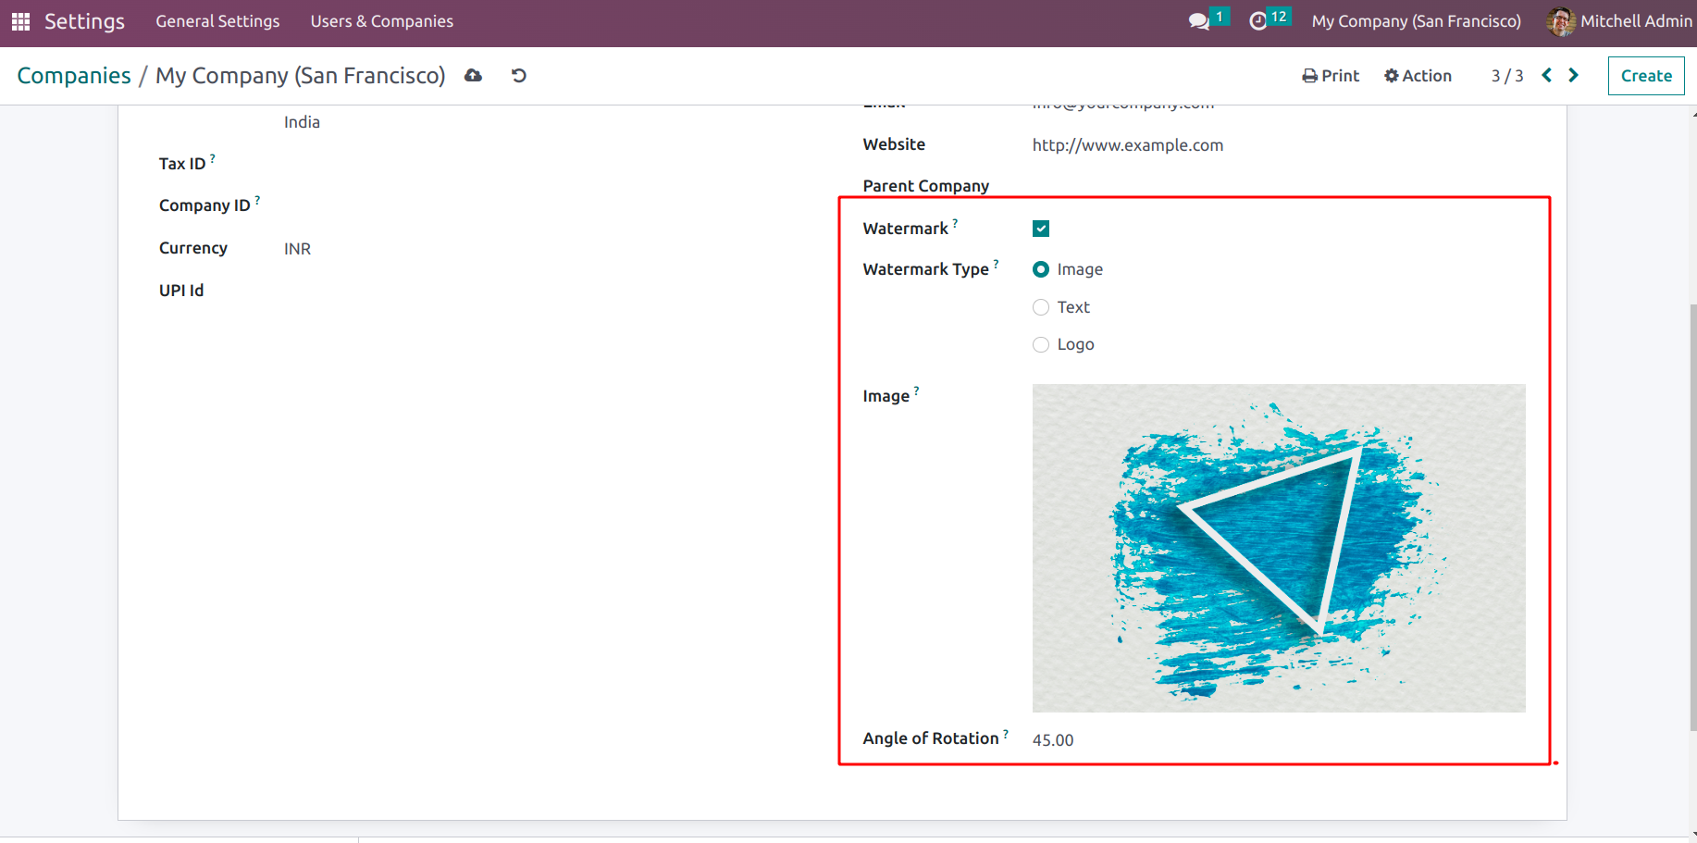Click the Settings app title
This screenshot has height=843, width=1697.
(x=84, y=21)
